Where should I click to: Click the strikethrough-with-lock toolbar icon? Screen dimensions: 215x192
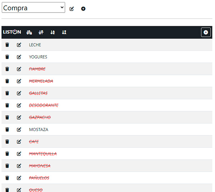pos(29,33)
